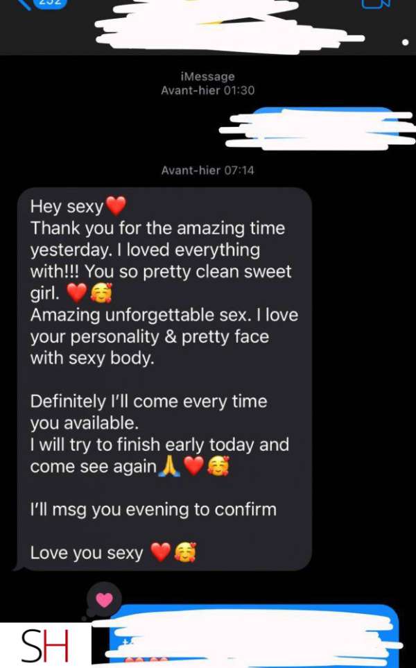Tap the "Avant-hier 07:14" timestamp
The image size is (416, 668).
[208, 171]
